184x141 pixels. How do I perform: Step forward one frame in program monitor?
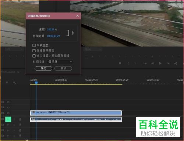pyautogui.click(x=168, y=63)
